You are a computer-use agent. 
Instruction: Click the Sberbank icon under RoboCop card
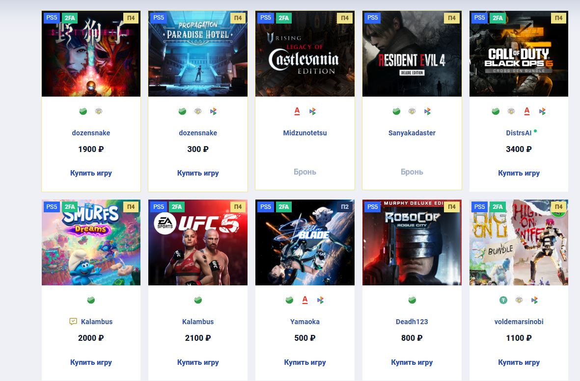412,300
